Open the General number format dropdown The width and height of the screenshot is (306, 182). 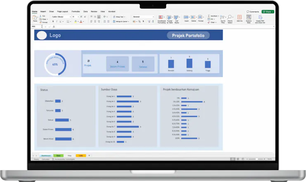[x=142, y=17]
